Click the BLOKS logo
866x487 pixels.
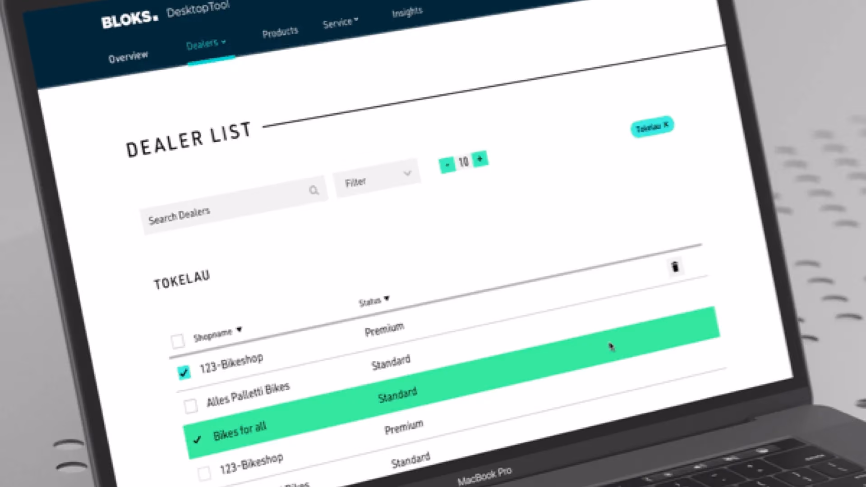tap(130, 20)
